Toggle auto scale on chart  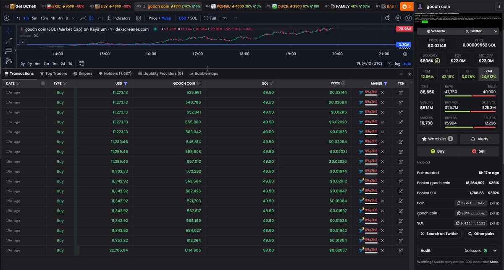point(407,63)
